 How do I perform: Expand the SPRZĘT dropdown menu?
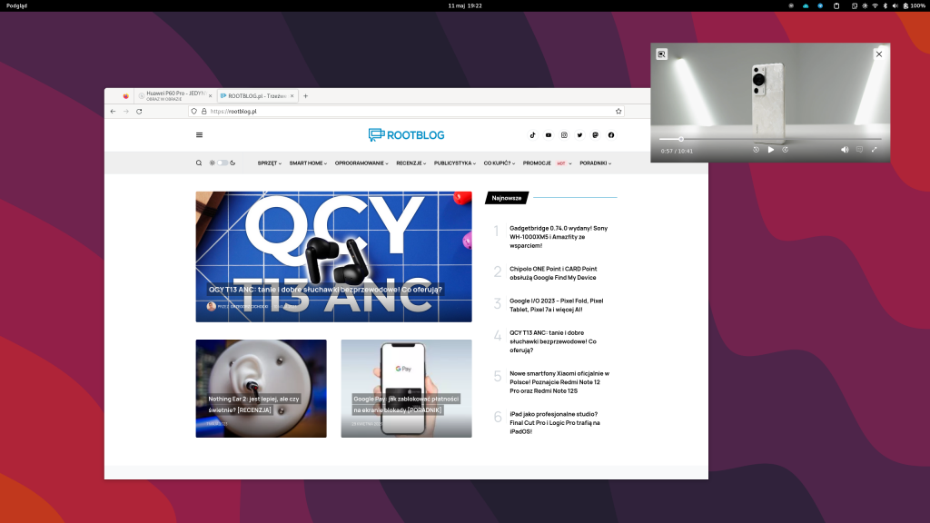pos(269,163)
